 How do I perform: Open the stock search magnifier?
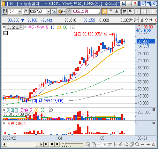coord(54,12)
